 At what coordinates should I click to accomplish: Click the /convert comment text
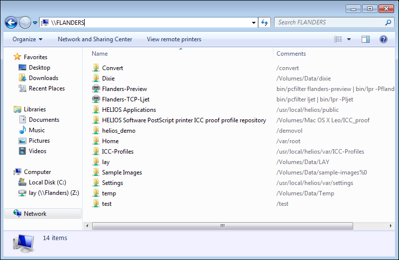pos(287,68)
